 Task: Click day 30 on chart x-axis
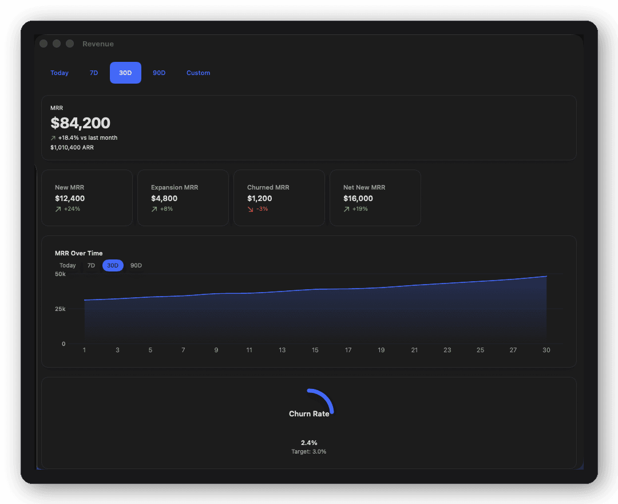[546, 350]
